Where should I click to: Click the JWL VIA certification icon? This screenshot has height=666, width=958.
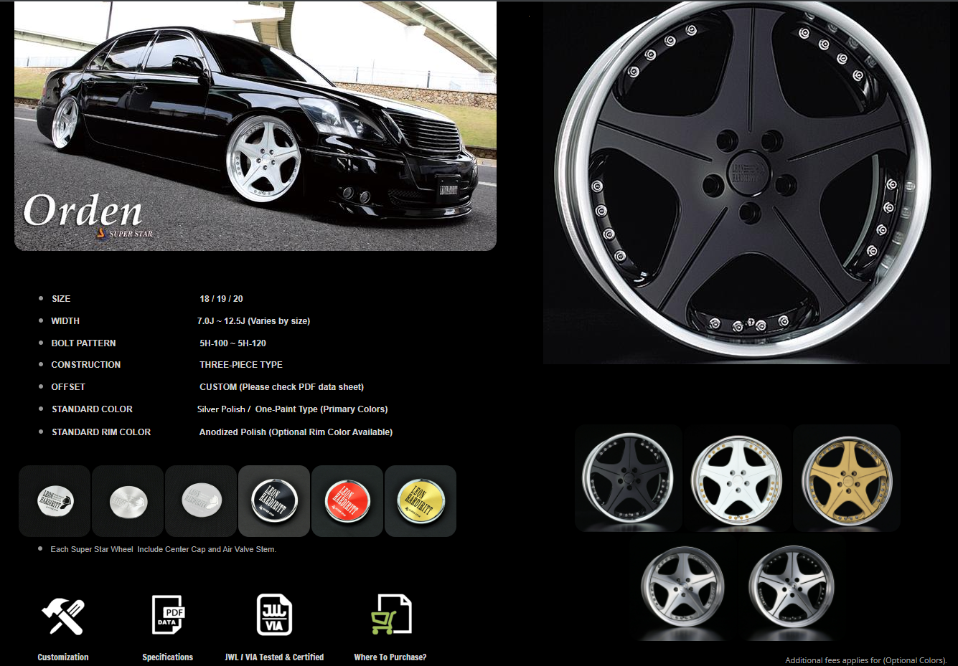click(x=274, y=614)
